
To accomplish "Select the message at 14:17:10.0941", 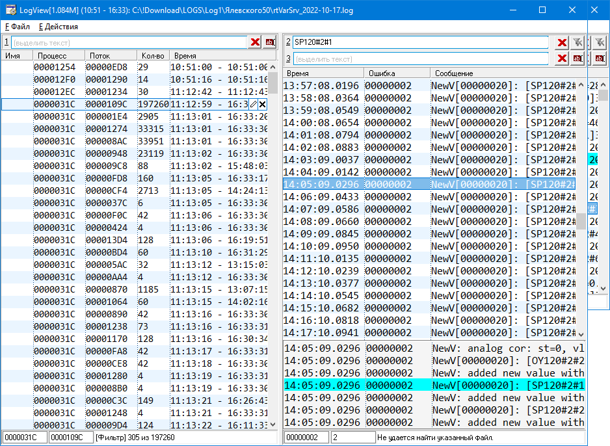I will pyautogui.click(x=429, y=333).
